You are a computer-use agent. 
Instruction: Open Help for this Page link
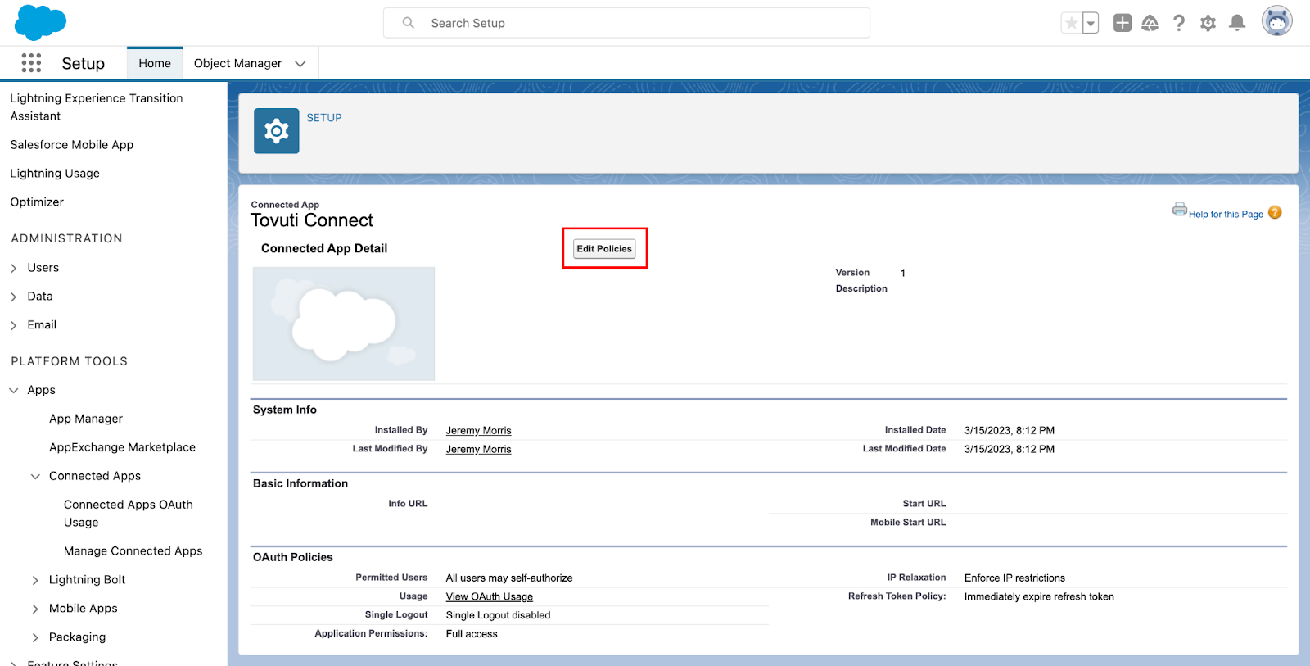[1226, 215]
